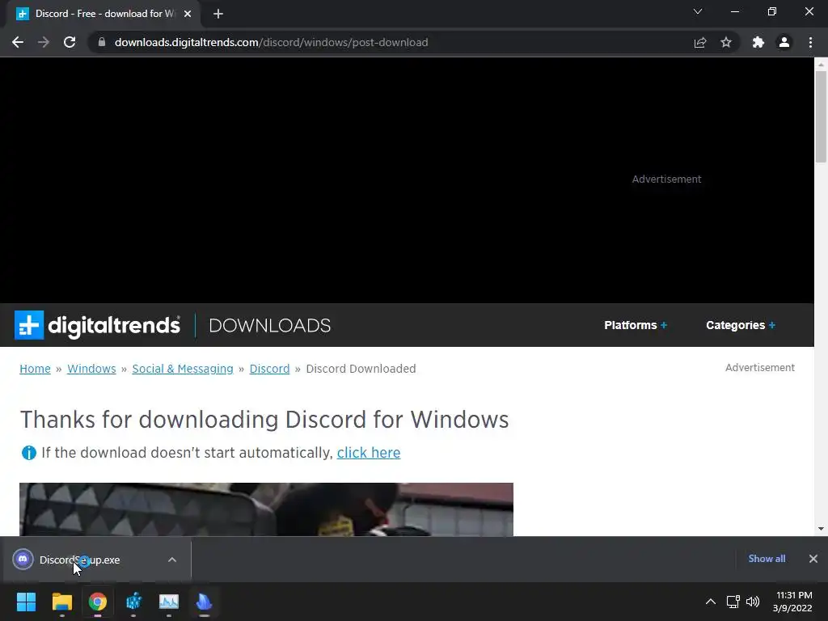
Task: Expand the Platforms menu
Action: [636, 325]
